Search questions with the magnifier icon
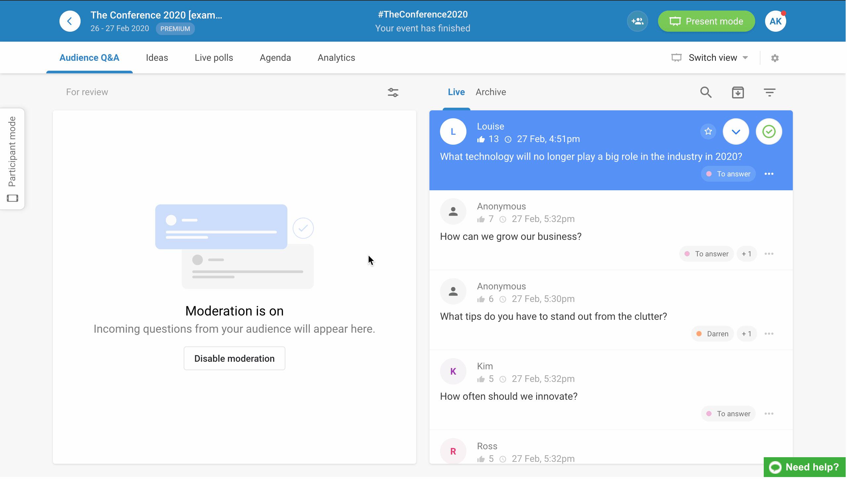The width and height of the screenshot is (847, 479). click(x=706, y=92)
